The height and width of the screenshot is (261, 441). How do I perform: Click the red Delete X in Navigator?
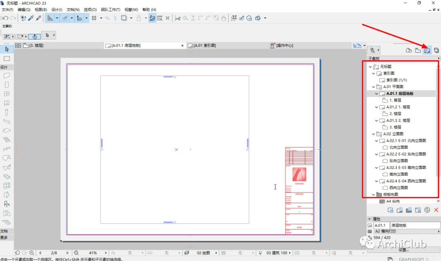pos(436,210)
